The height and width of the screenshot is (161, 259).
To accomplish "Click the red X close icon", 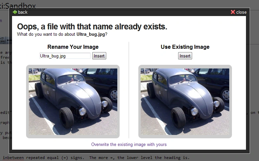I will coord(233,12).
